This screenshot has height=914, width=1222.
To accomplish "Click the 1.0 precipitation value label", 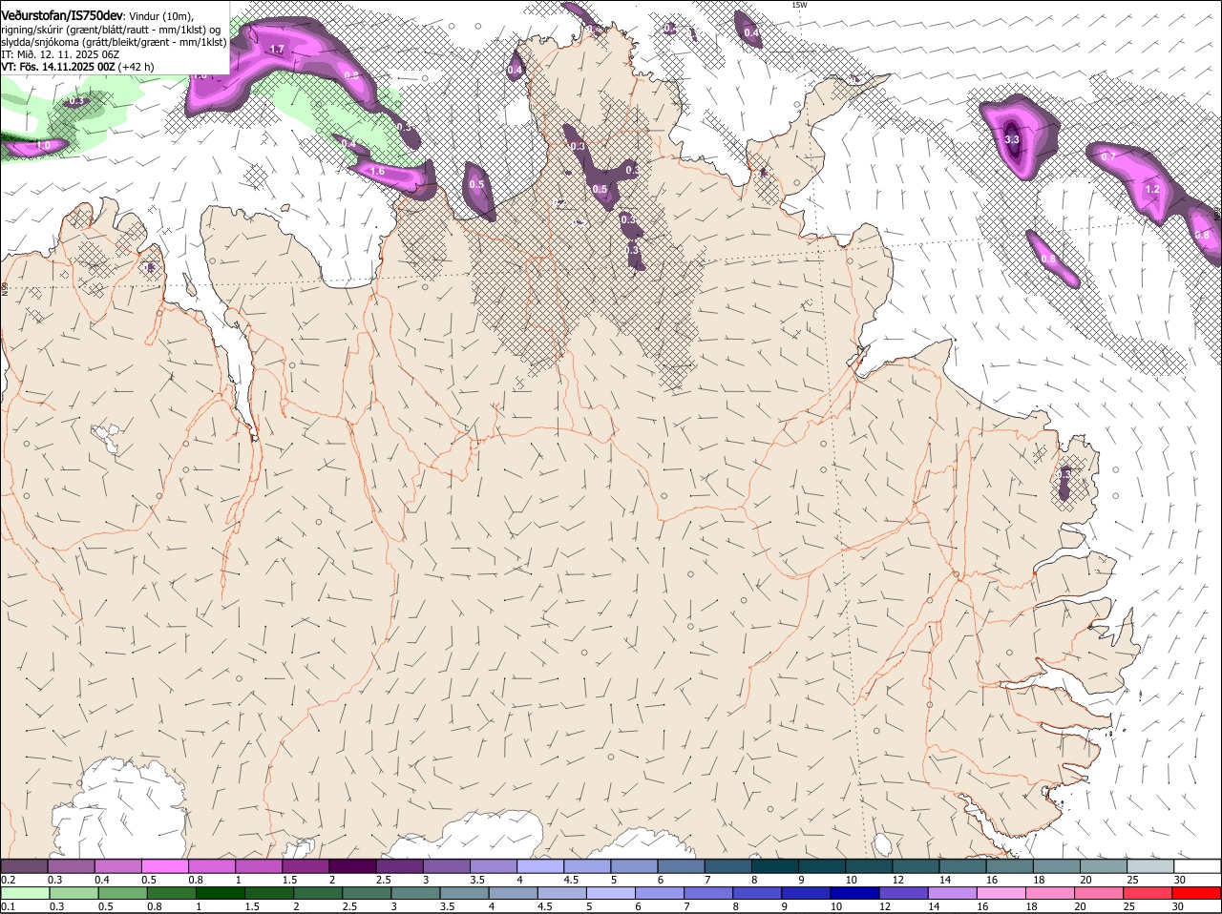I will click(x=42, y=146).
